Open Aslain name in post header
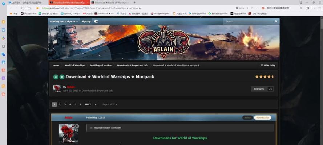Viewport: 323px width, 145px height. click(69, 118)
